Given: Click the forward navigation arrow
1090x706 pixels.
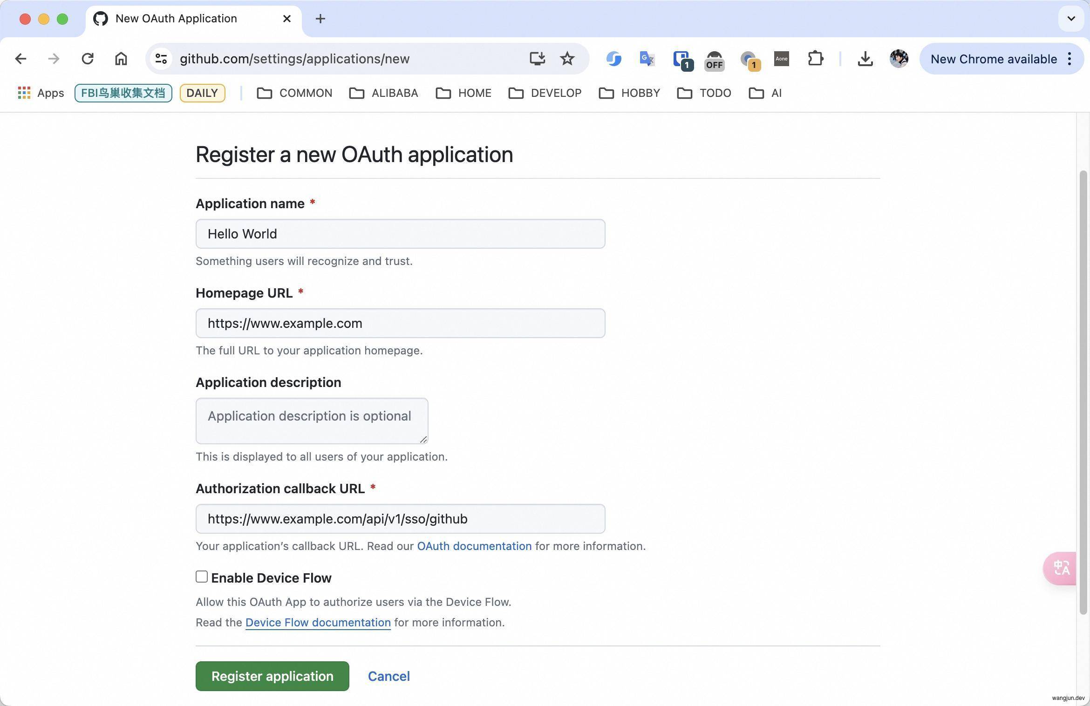Looking at the screenshot, I should click(x=54, y=59).
